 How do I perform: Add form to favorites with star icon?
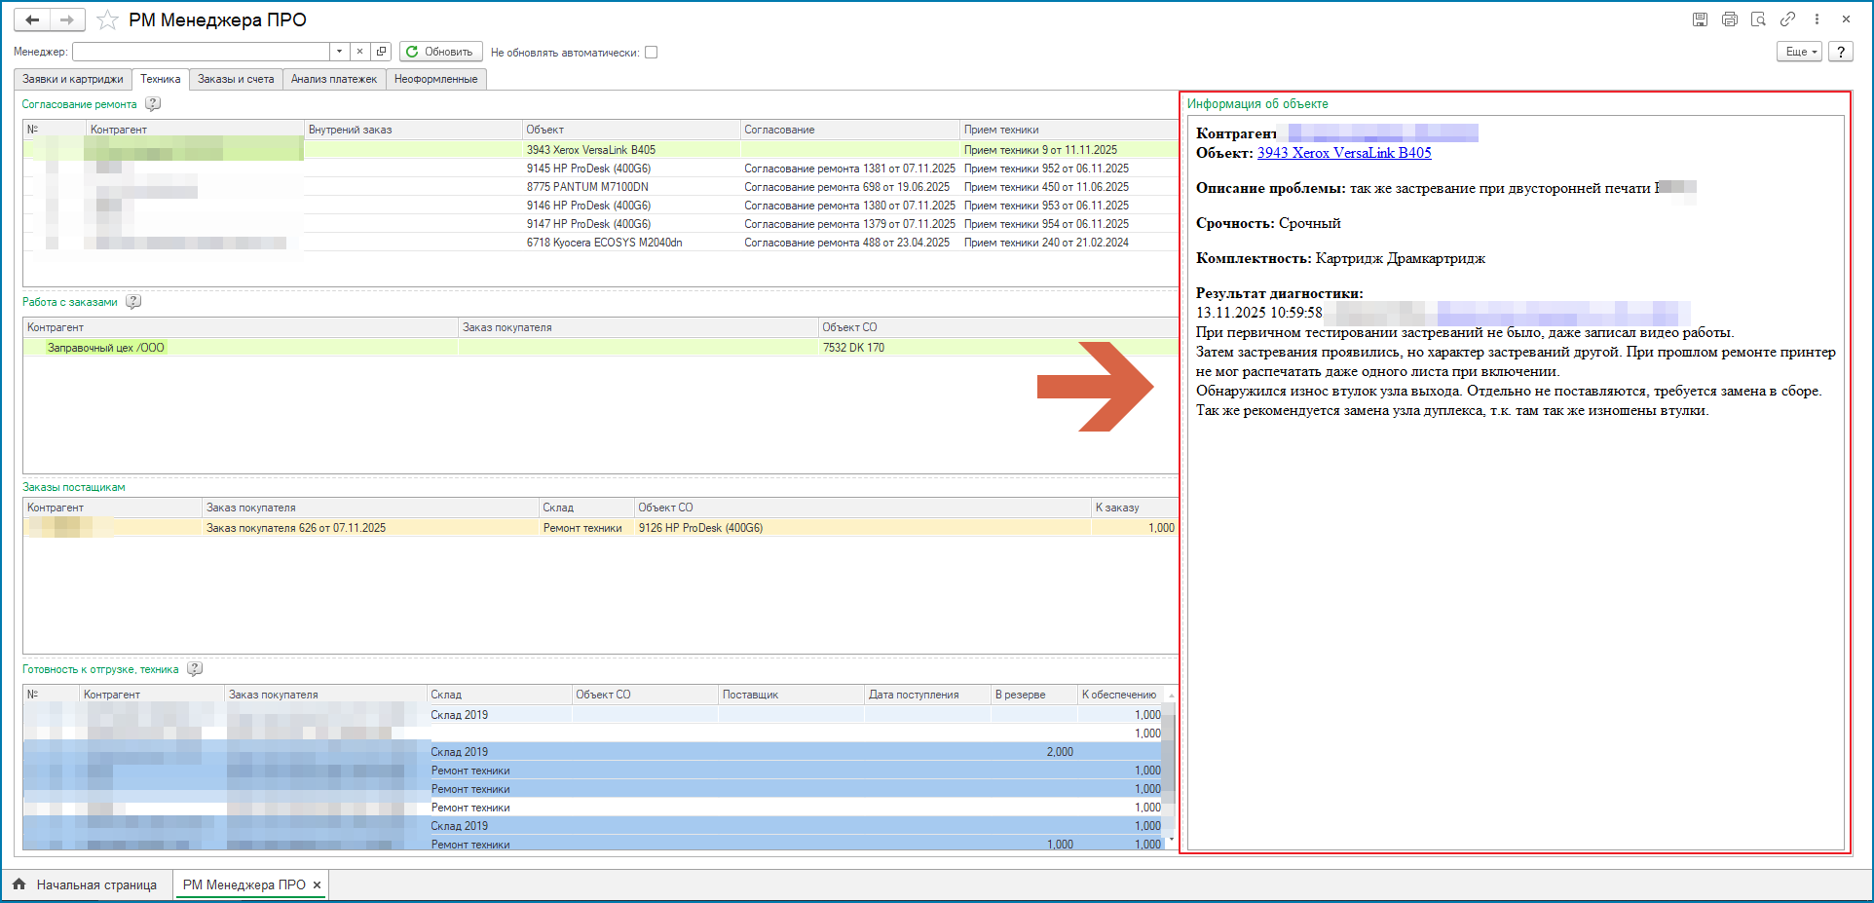point(108,20)
